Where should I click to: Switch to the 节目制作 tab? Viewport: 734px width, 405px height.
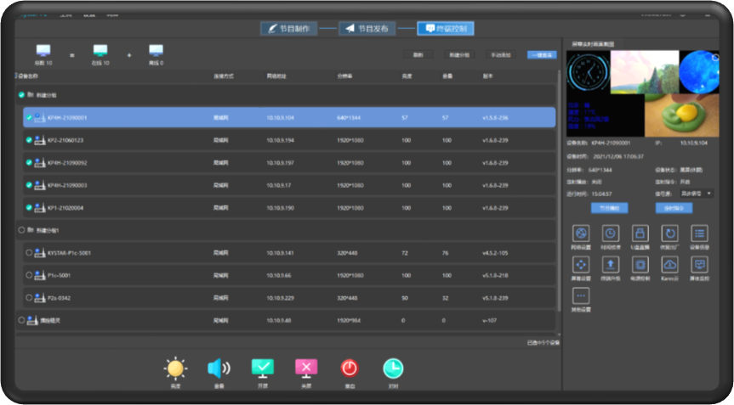pos(289,28)
